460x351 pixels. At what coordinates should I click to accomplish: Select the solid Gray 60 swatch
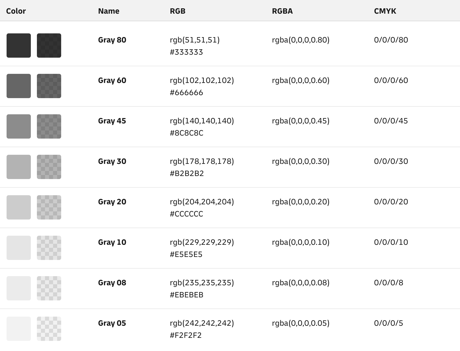pos(19,86)
